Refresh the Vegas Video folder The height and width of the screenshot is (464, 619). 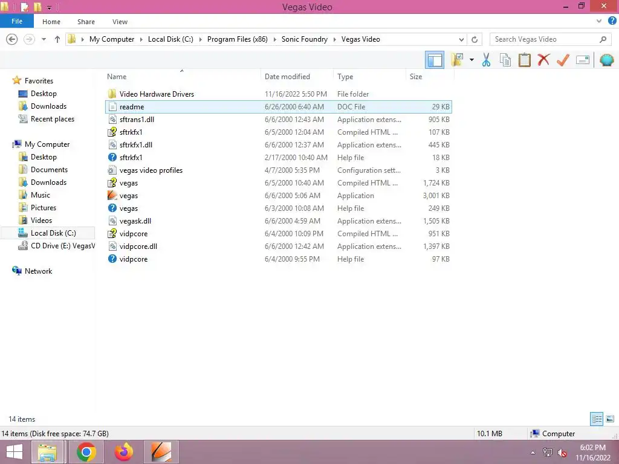tap(475, 39)
